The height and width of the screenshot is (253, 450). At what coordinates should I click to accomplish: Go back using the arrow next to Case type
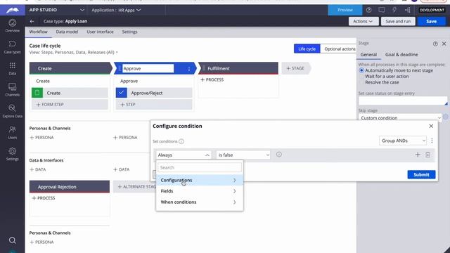(32, 21)
